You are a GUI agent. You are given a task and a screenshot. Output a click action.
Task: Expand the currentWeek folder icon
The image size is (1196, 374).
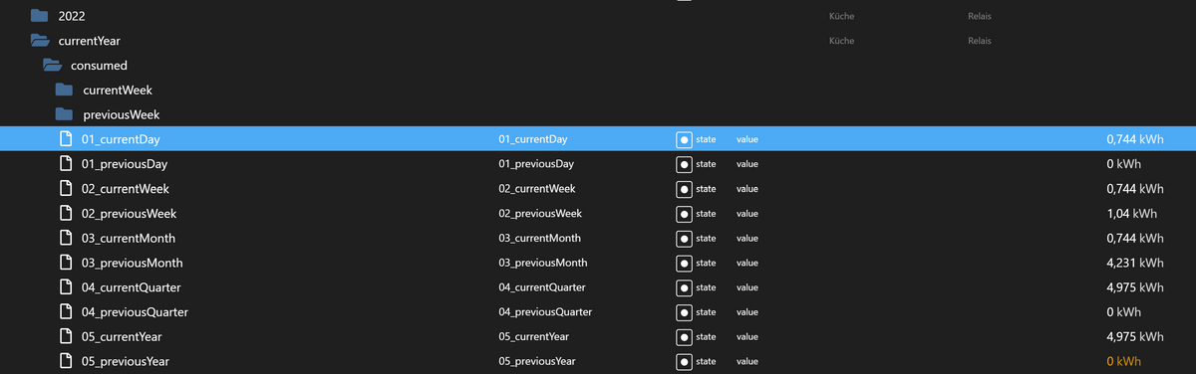[65, 90]
